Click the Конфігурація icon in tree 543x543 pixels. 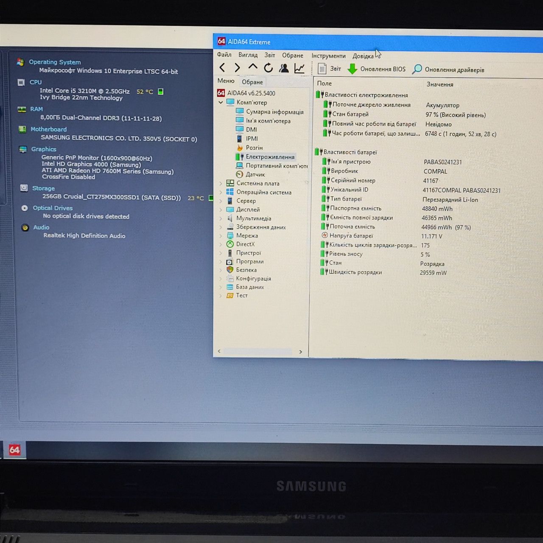(x=230, y=279)
